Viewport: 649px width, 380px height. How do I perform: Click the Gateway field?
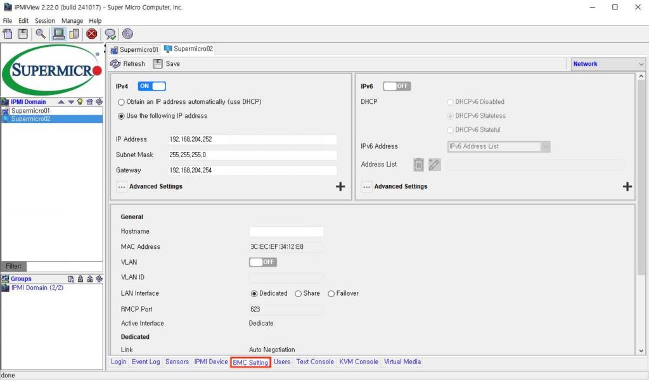click(x=252, y=170)
